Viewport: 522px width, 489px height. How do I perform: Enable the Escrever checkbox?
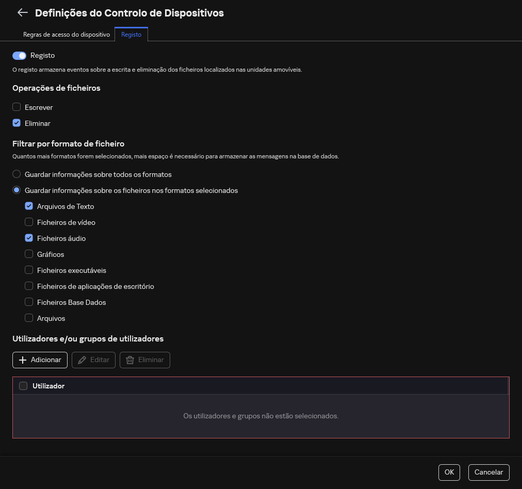click(17, 107)
